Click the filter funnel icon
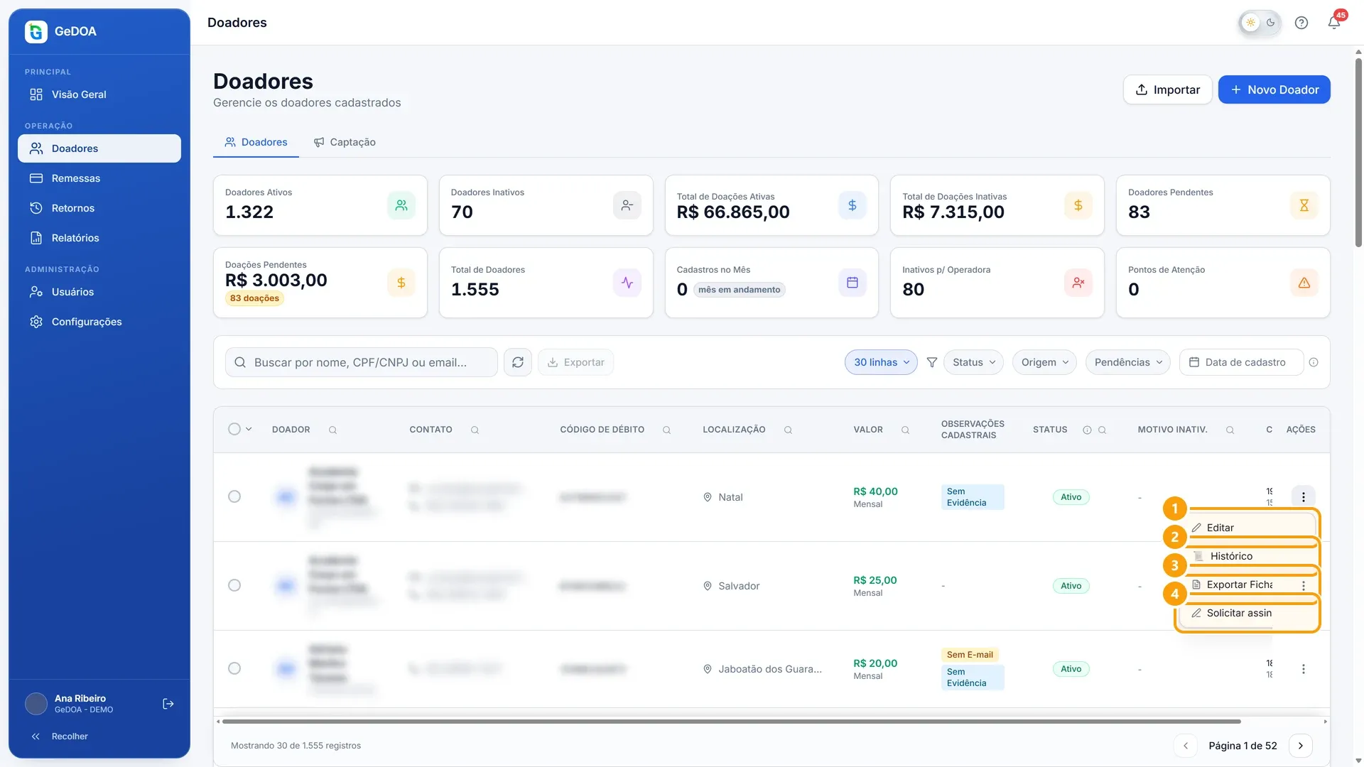1364x767 pixels. click(932, 362)
